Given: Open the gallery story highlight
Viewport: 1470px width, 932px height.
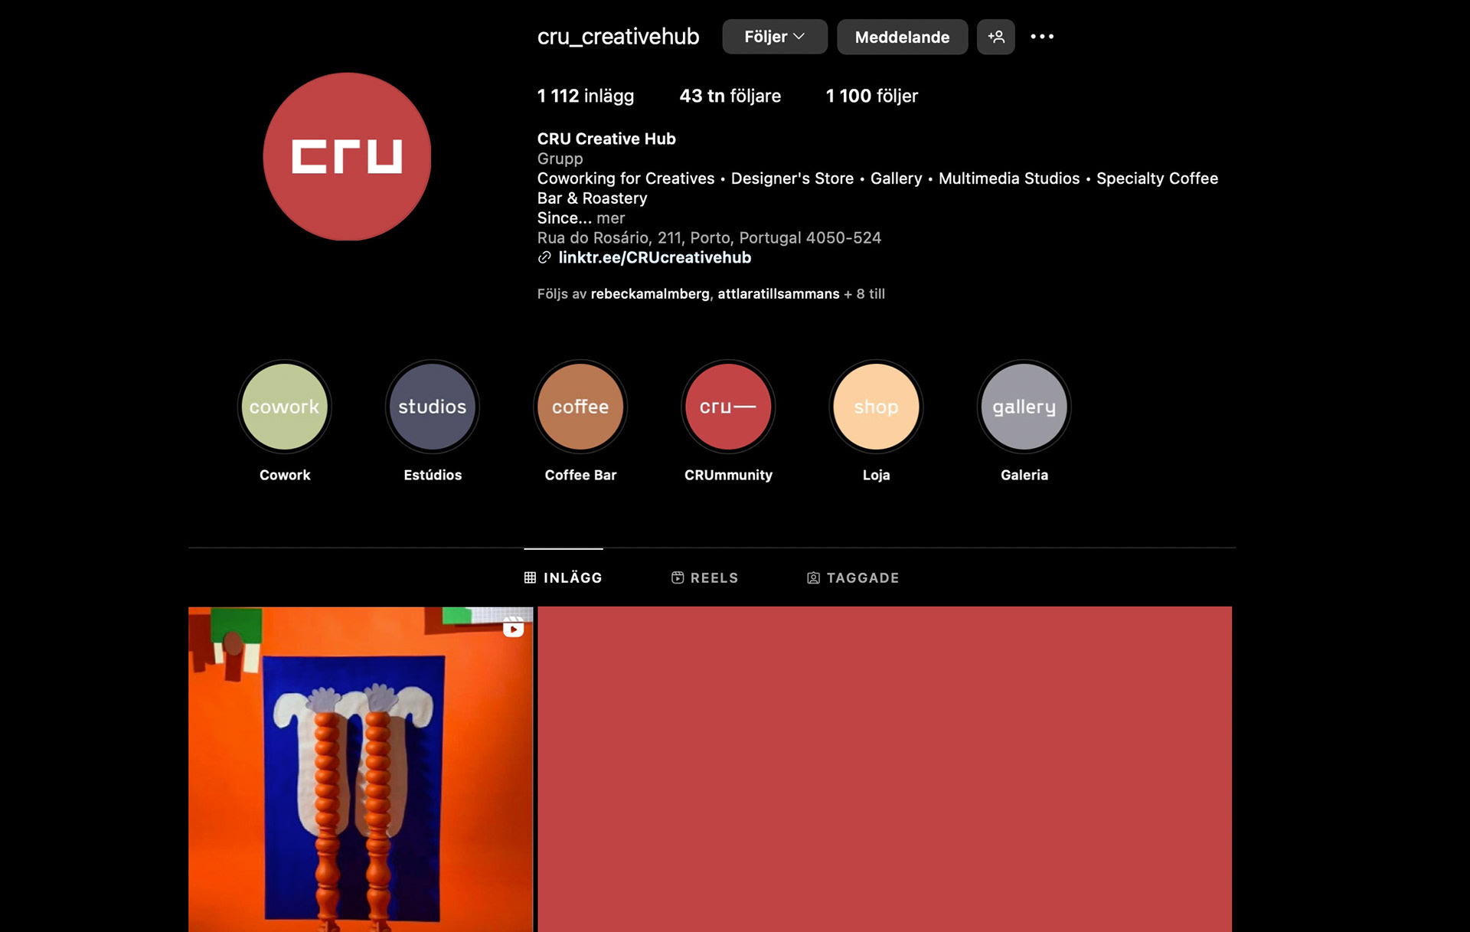Looking at the screenshot, I should click(x=1024, y=407).
